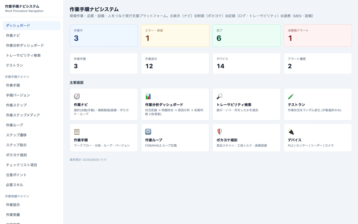358x224 pixels.
Task: Go to ステップ遷移 page
Action: click(32, 135)
